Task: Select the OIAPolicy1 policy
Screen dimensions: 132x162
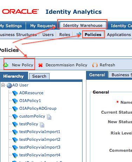Action: pos(30,101)
